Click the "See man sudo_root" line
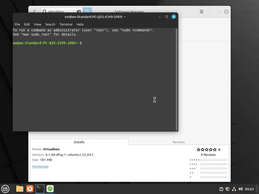Image resolution: width=259 pixels, height=194 pixels. click(x=45, y=34)
